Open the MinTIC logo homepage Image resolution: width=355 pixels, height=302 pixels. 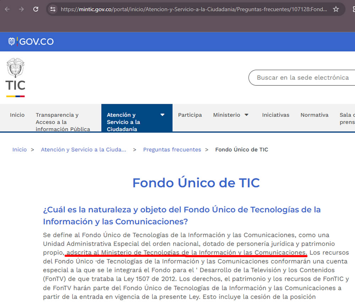tap(15, 78)
